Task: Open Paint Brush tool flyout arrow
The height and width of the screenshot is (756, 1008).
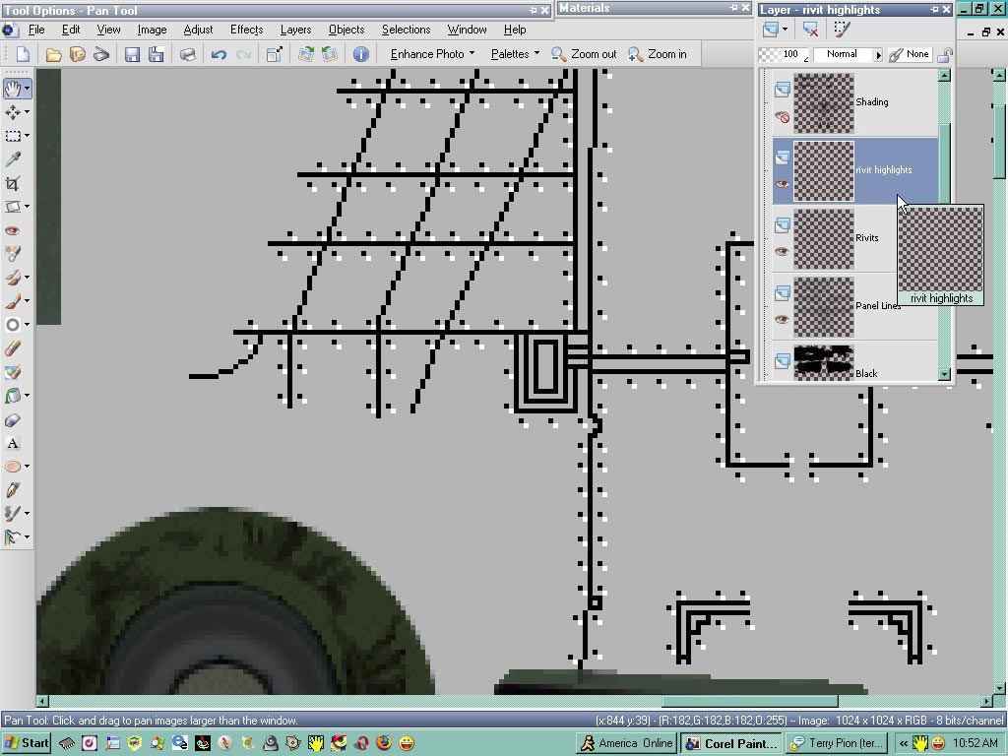Action: 27,301
